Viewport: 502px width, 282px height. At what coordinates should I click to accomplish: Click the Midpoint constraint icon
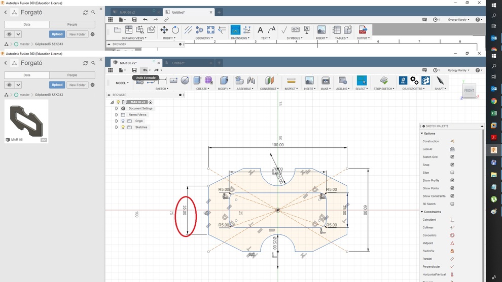tap(452, 243)
